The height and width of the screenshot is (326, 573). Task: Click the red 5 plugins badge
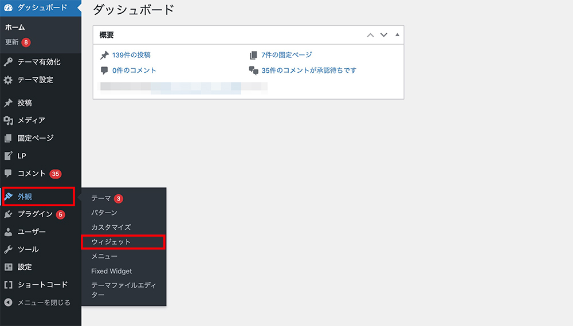(x=61, y=214)
